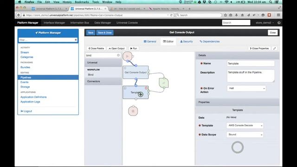297x167 pixels.
Task: Open the On Error Action dropdown
Action: (x=246, y=88)
